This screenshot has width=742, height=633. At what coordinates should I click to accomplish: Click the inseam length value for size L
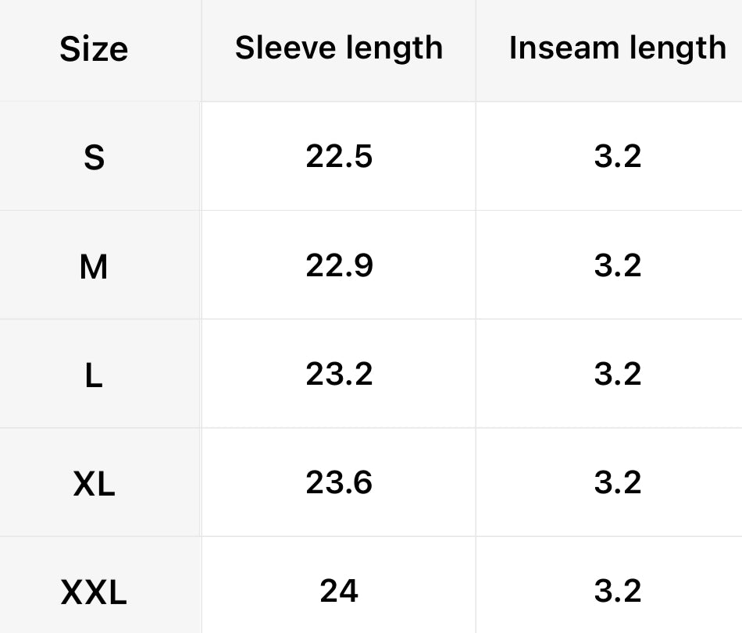pos(617,375)
